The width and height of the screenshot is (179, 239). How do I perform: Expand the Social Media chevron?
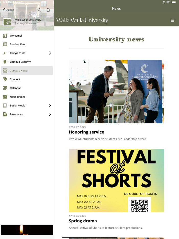(50, 105)
